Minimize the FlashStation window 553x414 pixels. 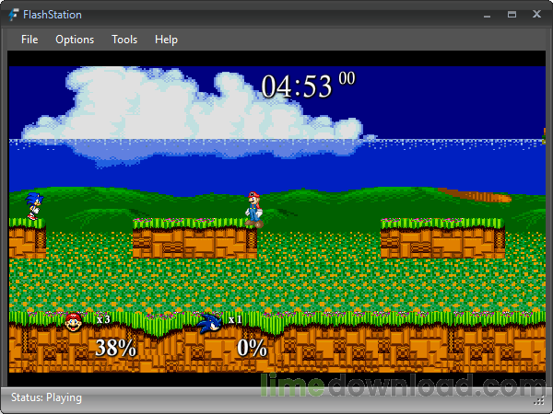click(488, 15)
